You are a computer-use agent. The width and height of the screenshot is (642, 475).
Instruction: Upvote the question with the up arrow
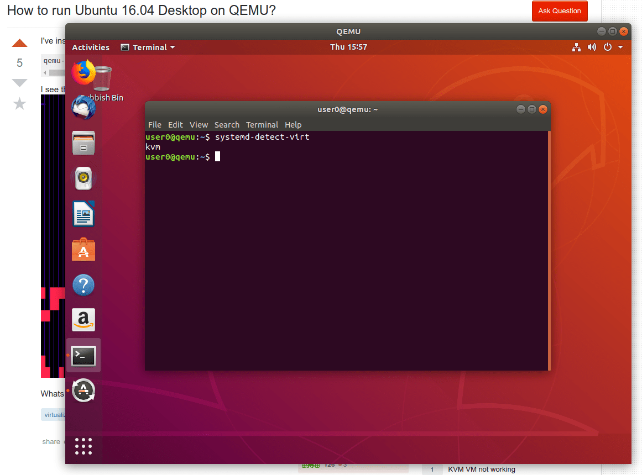(19, 43)
